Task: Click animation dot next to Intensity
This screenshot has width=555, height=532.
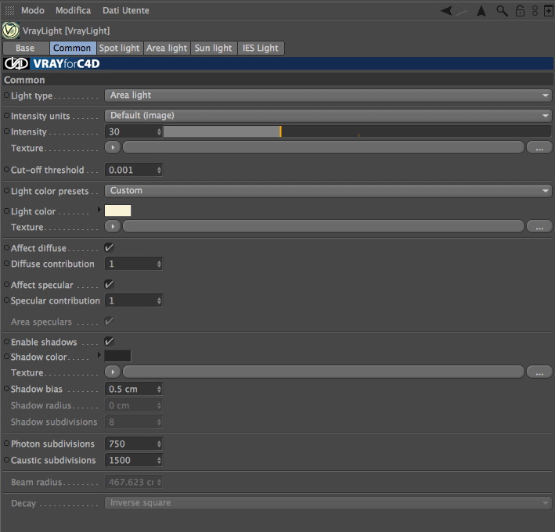Action: [x=6, y=131]
